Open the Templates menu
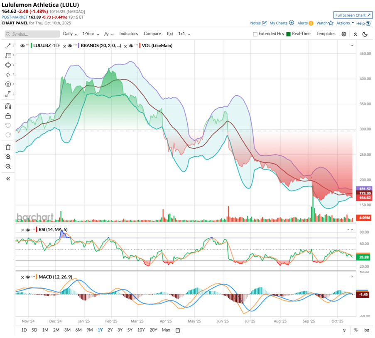 [326, 34]
